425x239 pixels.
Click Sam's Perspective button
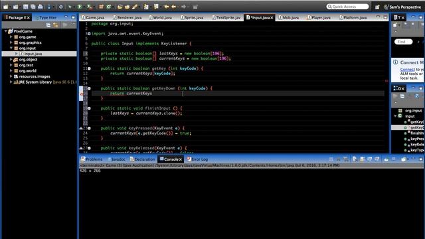tap(403, 7)
